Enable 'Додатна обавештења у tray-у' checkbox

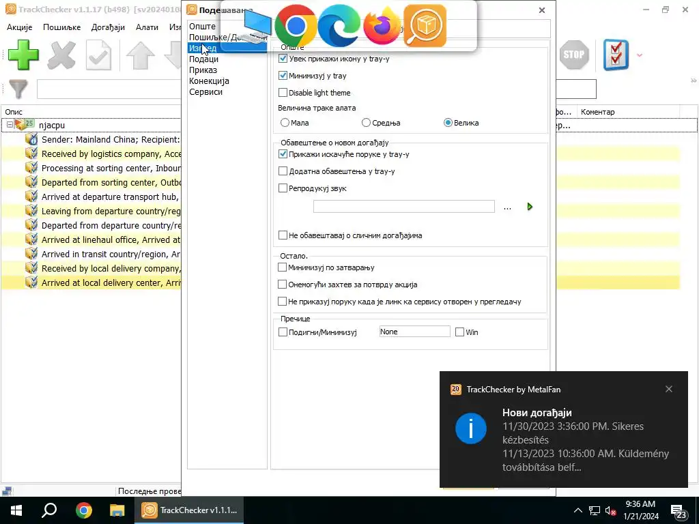coord(283,171)
